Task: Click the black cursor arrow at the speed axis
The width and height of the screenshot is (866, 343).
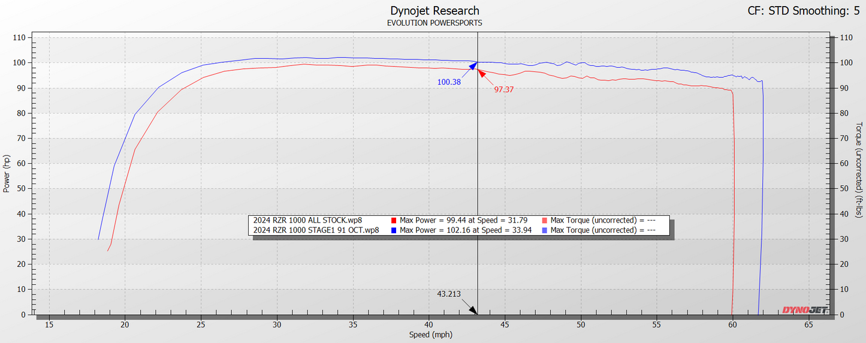Action: 472,309
